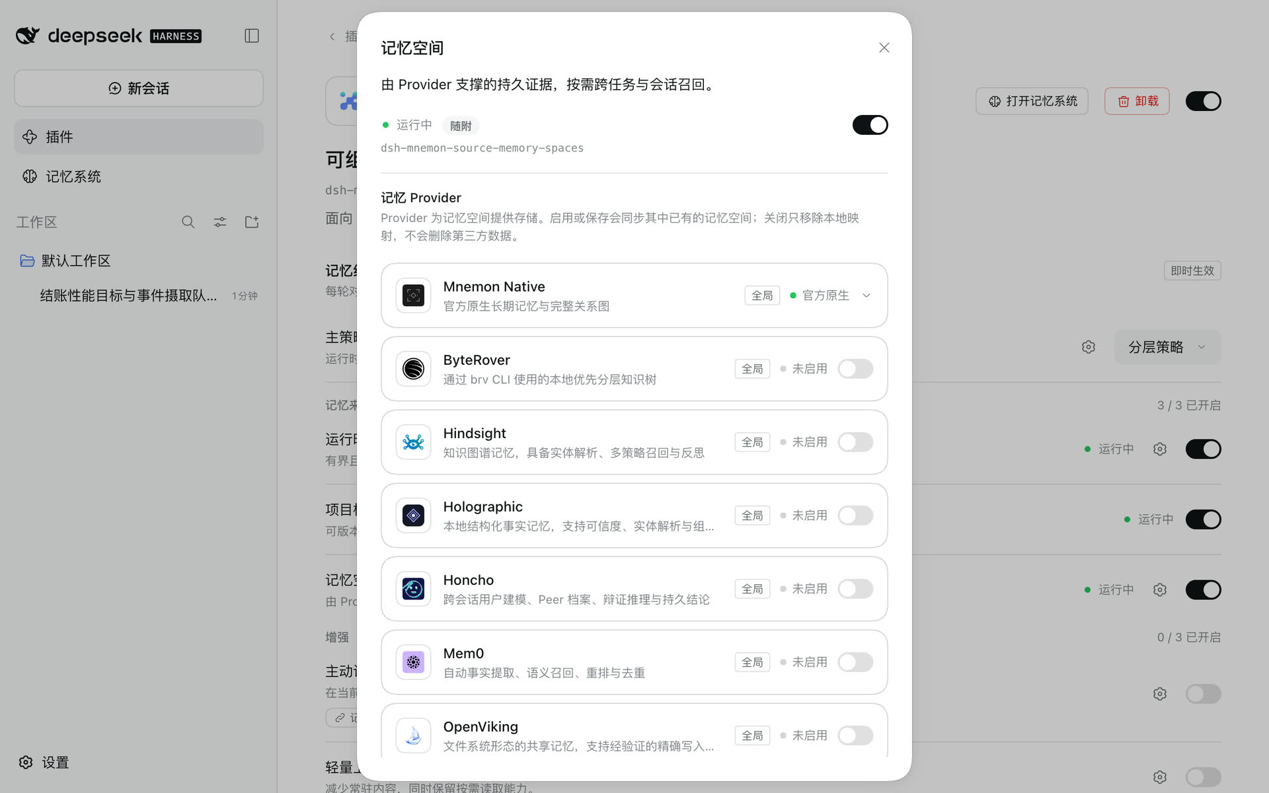Image resolution: width=1269 pixels, height=793 pixels.
Task: Go back with the breadcrumb arrow
Action: (x=332, y=36)
